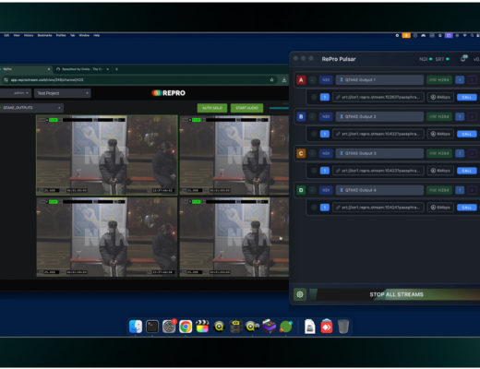Open the H264 codec selector on channel A
The height and width of the screenshot is (369, 480).
(x=439, y=80)
